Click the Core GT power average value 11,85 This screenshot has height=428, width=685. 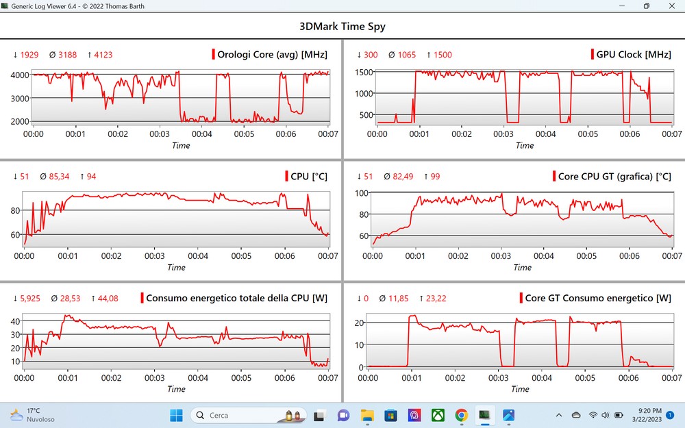tap(399, 299)
